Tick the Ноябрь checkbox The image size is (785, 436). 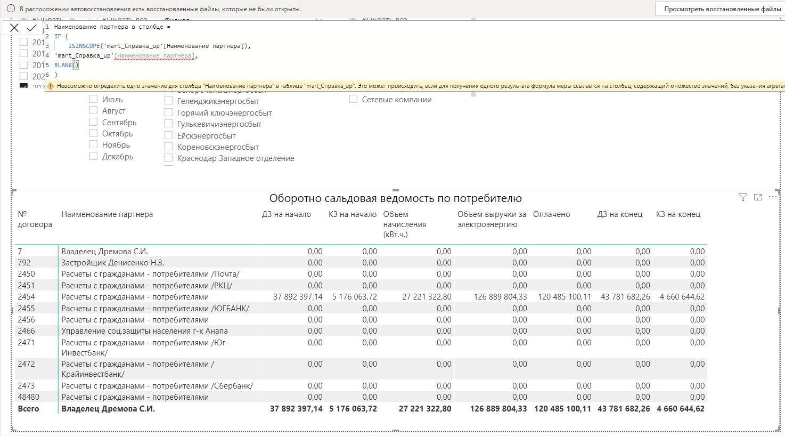tap(93, 144)
